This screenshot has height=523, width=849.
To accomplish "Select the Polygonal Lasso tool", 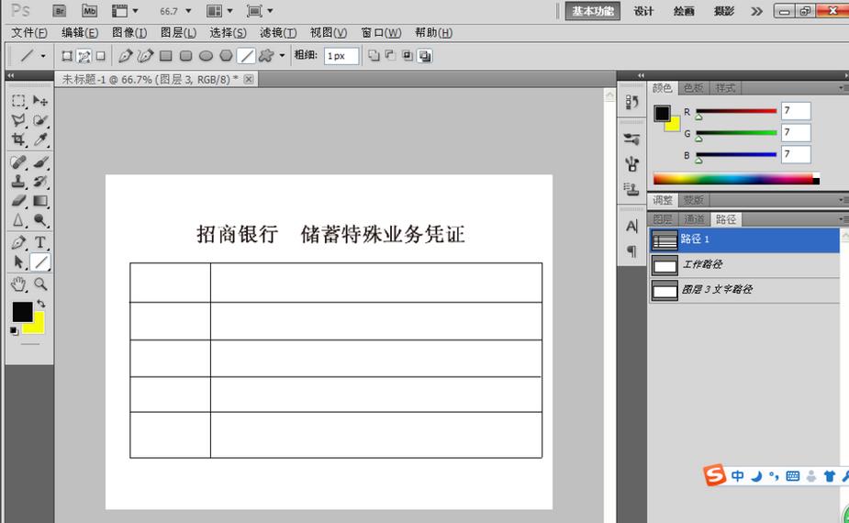I will [18, 120].
